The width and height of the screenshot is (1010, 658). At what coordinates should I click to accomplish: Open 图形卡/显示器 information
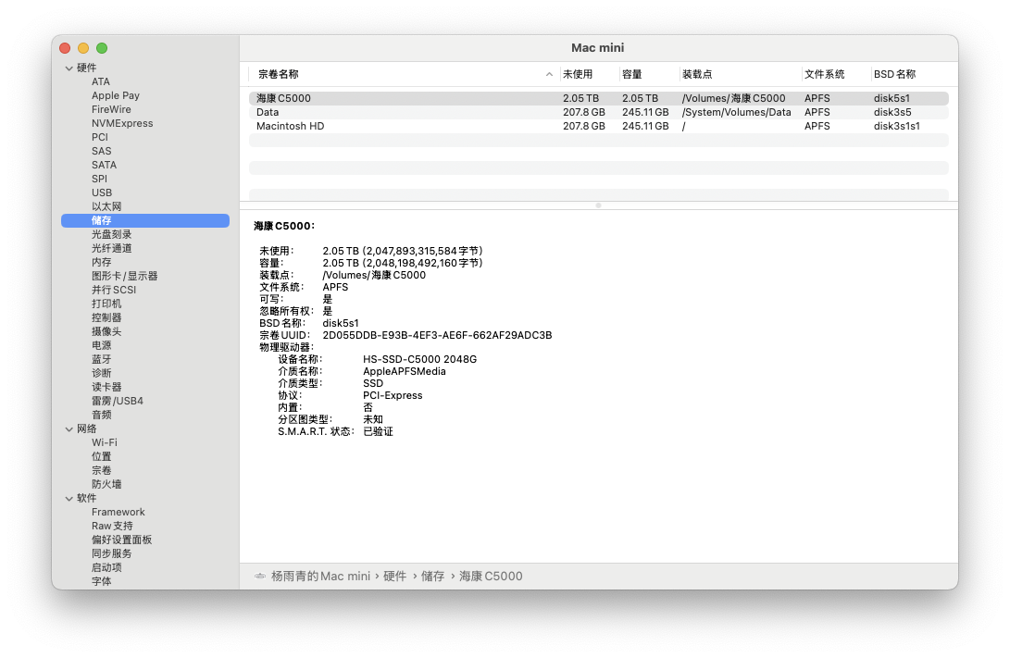tap(124, 276)
